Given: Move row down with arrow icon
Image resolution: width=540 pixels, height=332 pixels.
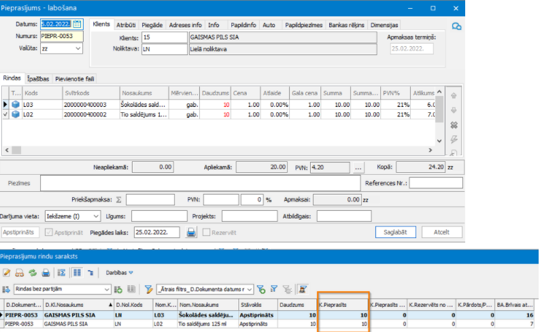Looking at the screenshot, I should pos(454,110).
